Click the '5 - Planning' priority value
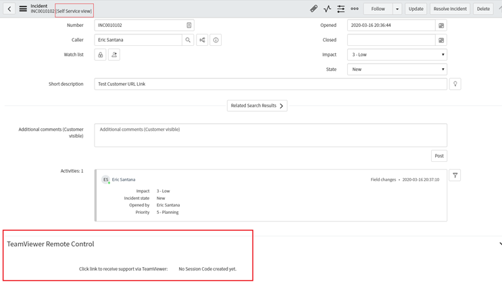 click(x=168, y=213)
